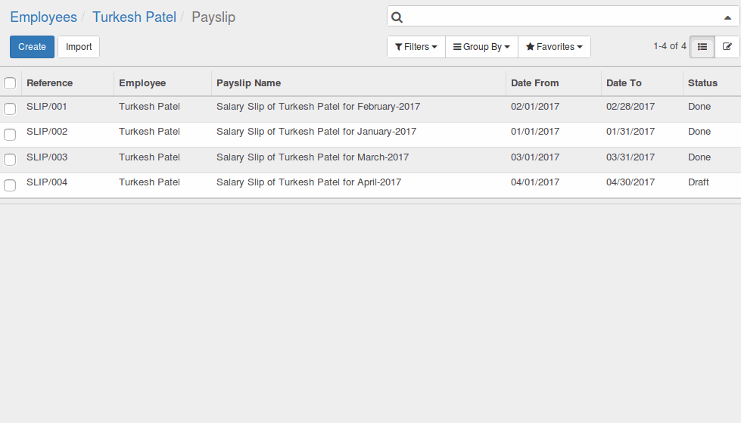Image resolution: width=741 pixels, height=423 pixels.
Task: Sort by Reference column header
Action: pyautogui.click(x=50, y=83)
